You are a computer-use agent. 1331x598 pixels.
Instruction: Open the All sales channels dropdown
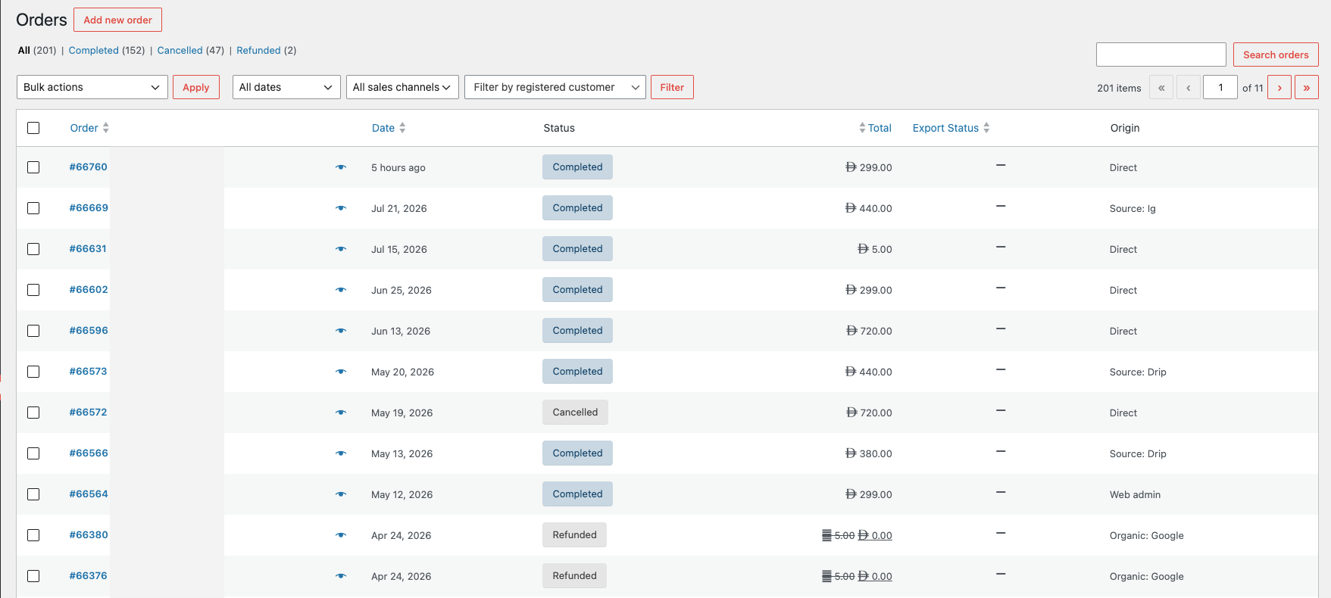coord(402,87)
